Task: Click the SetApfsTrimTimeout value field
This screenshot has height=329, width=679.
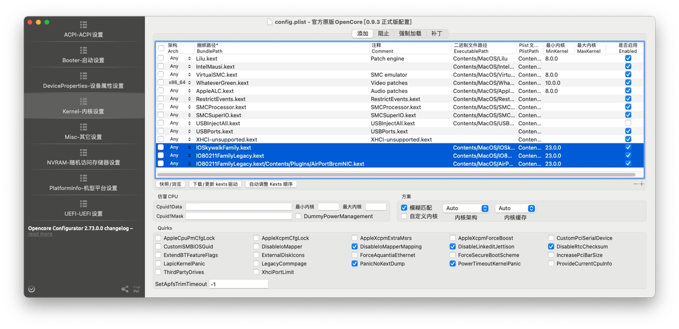Action: (x=239, y=284)
